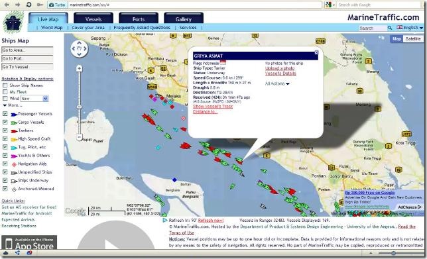The height and width of the screenshot is (259, 427).
Task: Click the Distance to... link
Action: coord(205,111)
